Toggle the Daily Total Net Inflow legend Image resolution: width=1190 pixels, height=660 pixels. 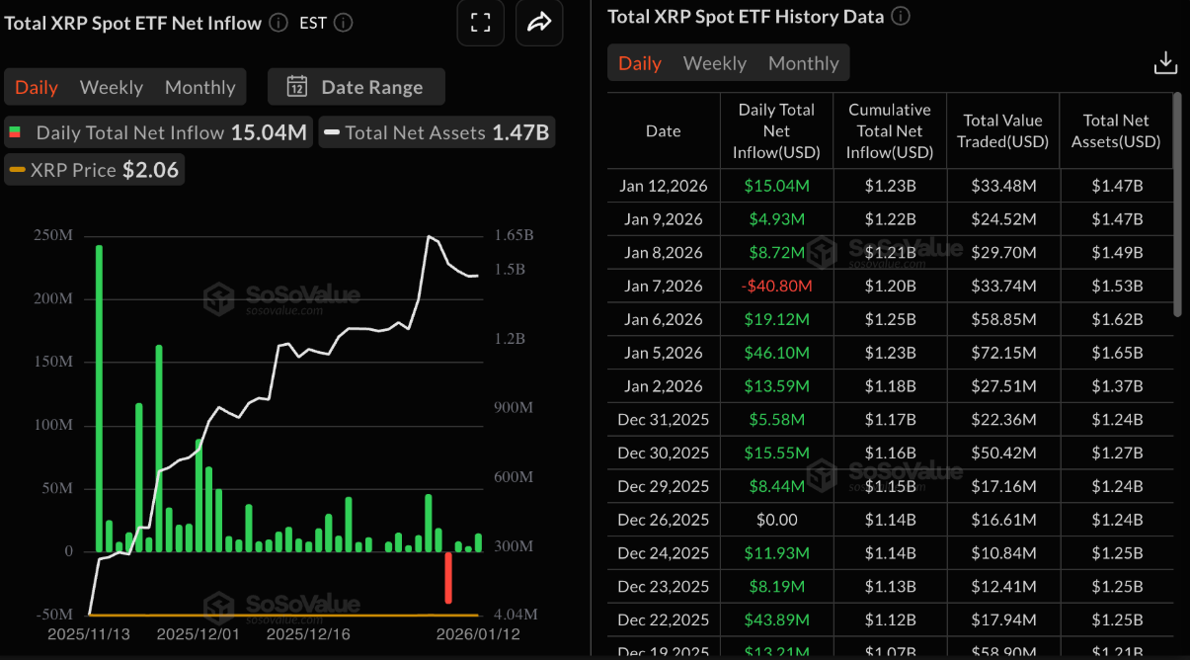click(x=158, y=131)
